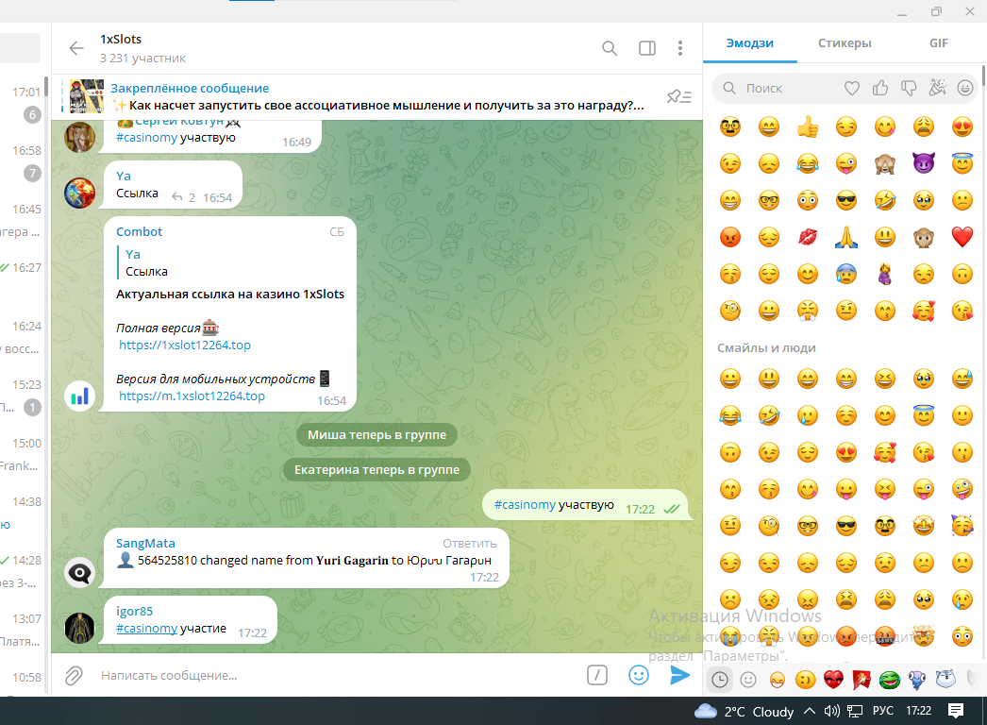The height and width of the screenshot is (725, 987).
Task: Click 'Екатерина теперь в группе' service message
Action: coord(376,470)
